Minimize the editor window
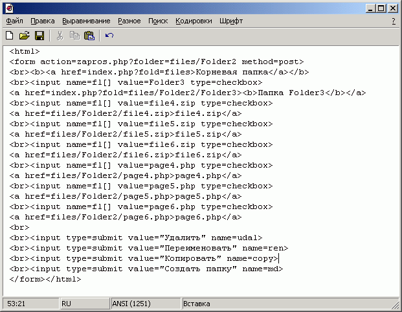The width and height of the screenshot is (402, 312). pos(370,8)
